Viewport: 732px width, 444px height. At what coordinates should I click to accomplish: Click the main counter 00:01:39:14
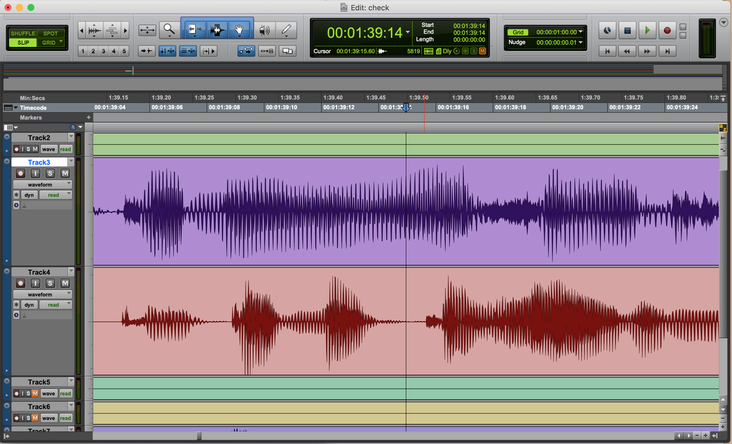pos(365,32)
